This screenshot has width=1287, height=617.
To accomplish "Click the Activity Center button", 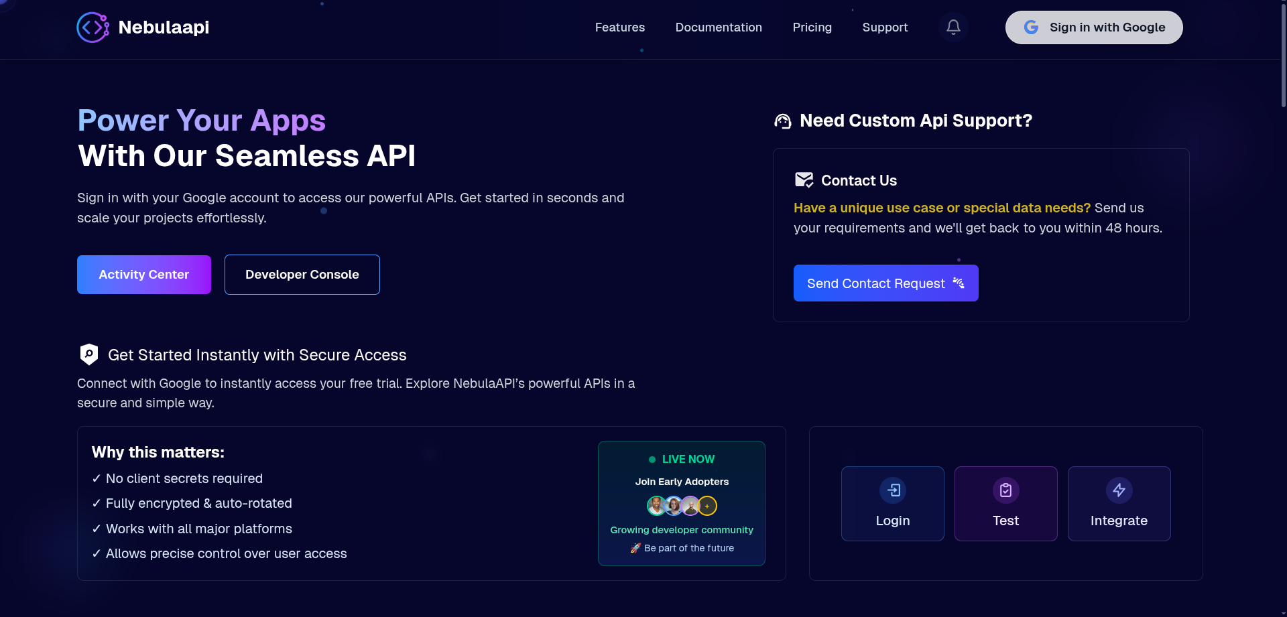I will [143, 274].
